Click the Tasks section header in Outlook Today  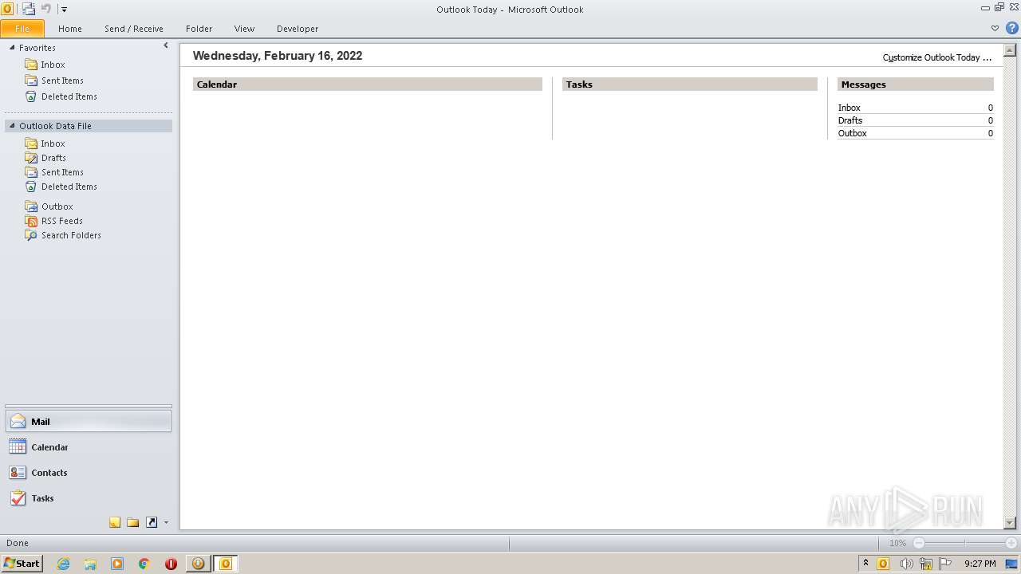[690, 85]
